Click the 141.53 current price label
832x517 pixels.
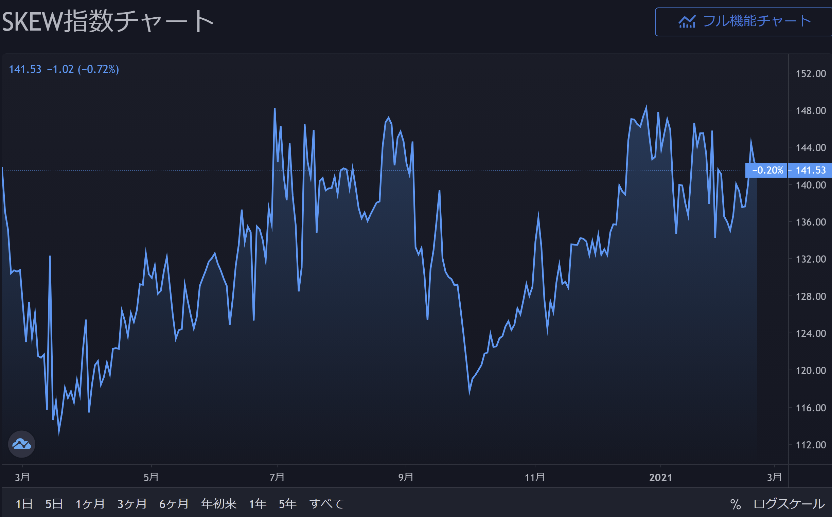click(x=811, y=170)
